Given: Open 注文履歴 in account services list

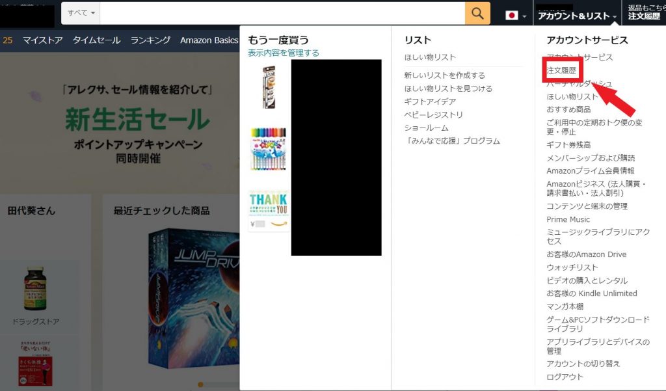Looking at the screenshot, I should pyautogui.click(x=561, y=70).
